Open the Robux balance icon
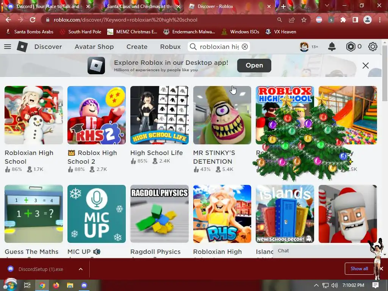 [350, 47]
